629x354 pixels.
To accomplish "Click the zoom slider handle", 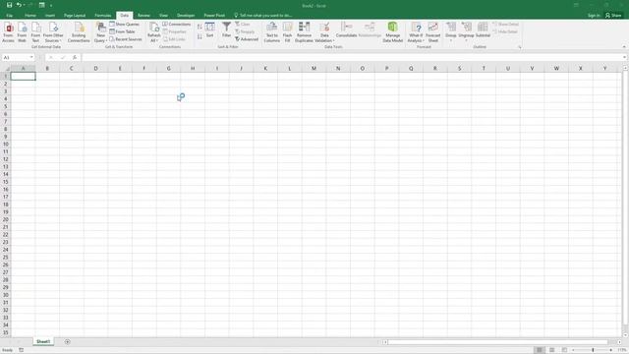I will point(593,350).
